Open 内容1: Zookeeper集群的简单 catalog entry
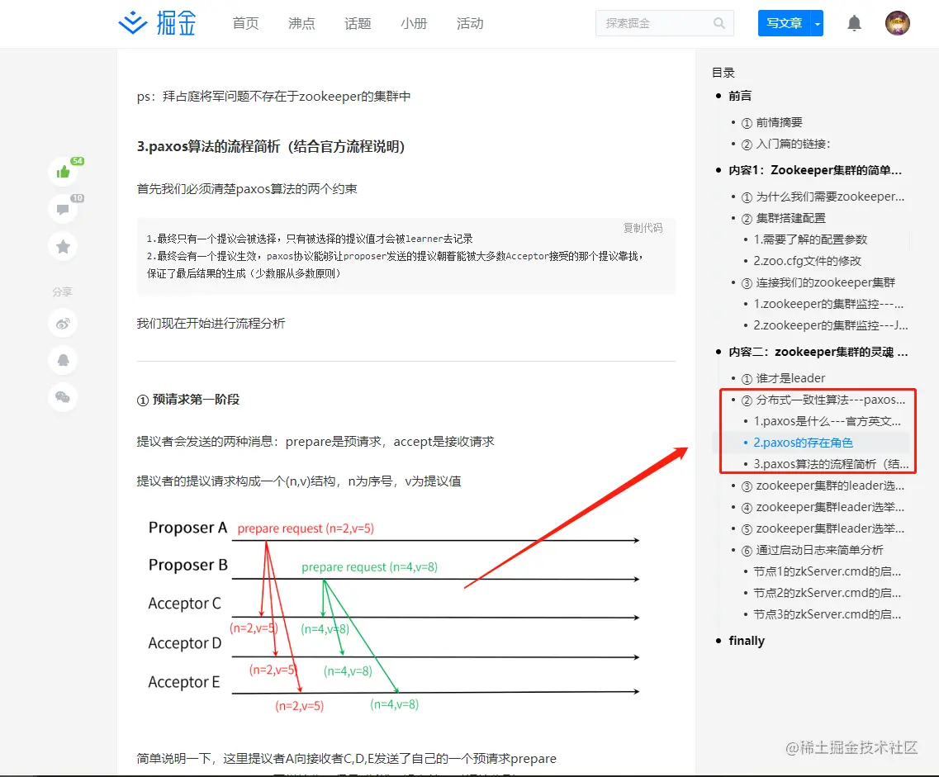The image size is (939, 777). 815,171
